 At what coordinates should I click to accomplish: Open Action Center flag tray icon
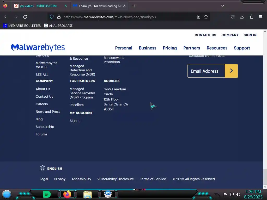pos(226,194)
